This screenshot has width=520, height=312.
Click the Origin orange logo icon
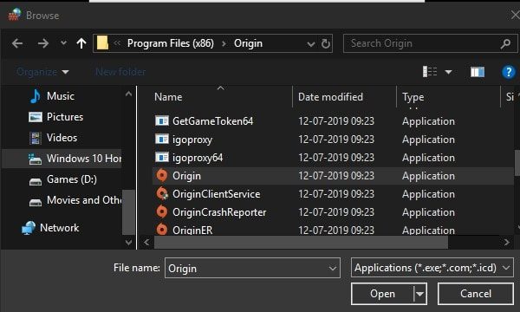tap(162, 175)
